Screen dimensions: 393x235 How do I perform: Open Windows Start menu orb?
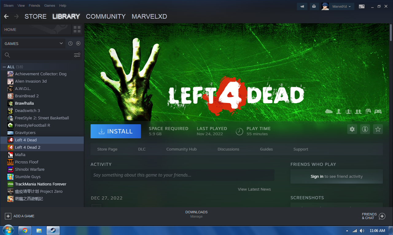click(x=8, y=230)
